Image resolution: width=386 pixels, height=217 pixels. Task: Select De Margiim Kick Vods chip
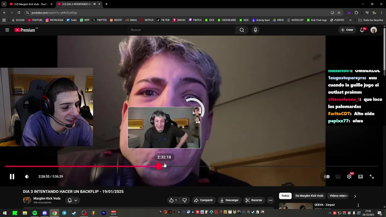(x=309, y=196)
